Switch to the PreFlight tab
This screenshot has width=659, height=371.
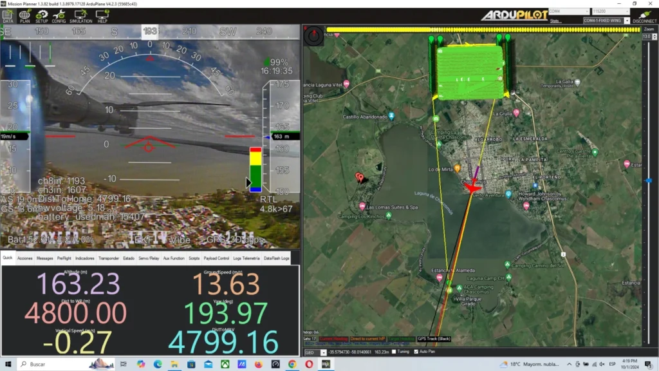coord(64,258)
